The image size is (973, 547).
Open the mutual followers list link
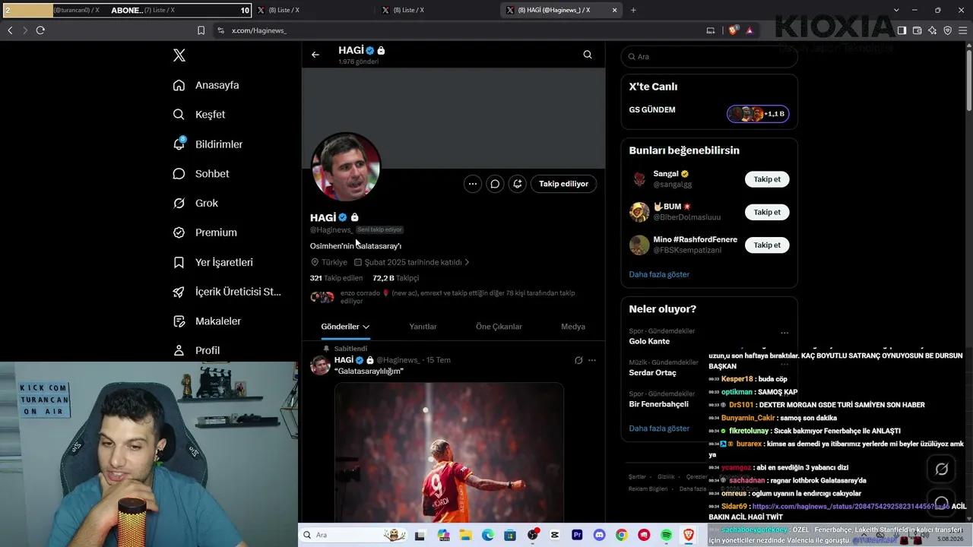pos(458,297)
